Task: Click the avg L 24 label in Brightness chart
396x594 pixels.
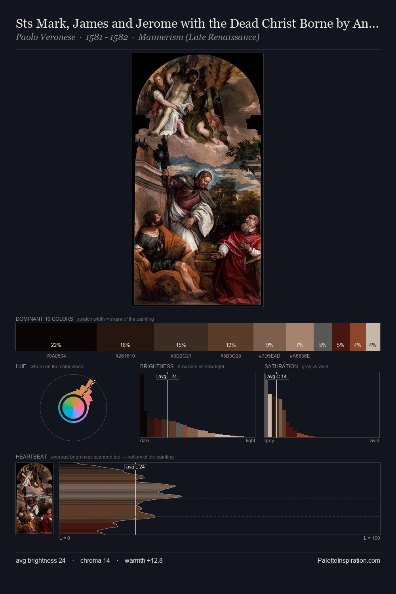Action: (168, 377)
